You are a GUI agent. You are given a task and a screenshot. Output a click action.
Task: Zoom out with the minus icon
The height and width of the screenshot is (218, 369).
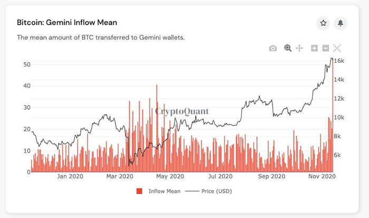(325, 49)
